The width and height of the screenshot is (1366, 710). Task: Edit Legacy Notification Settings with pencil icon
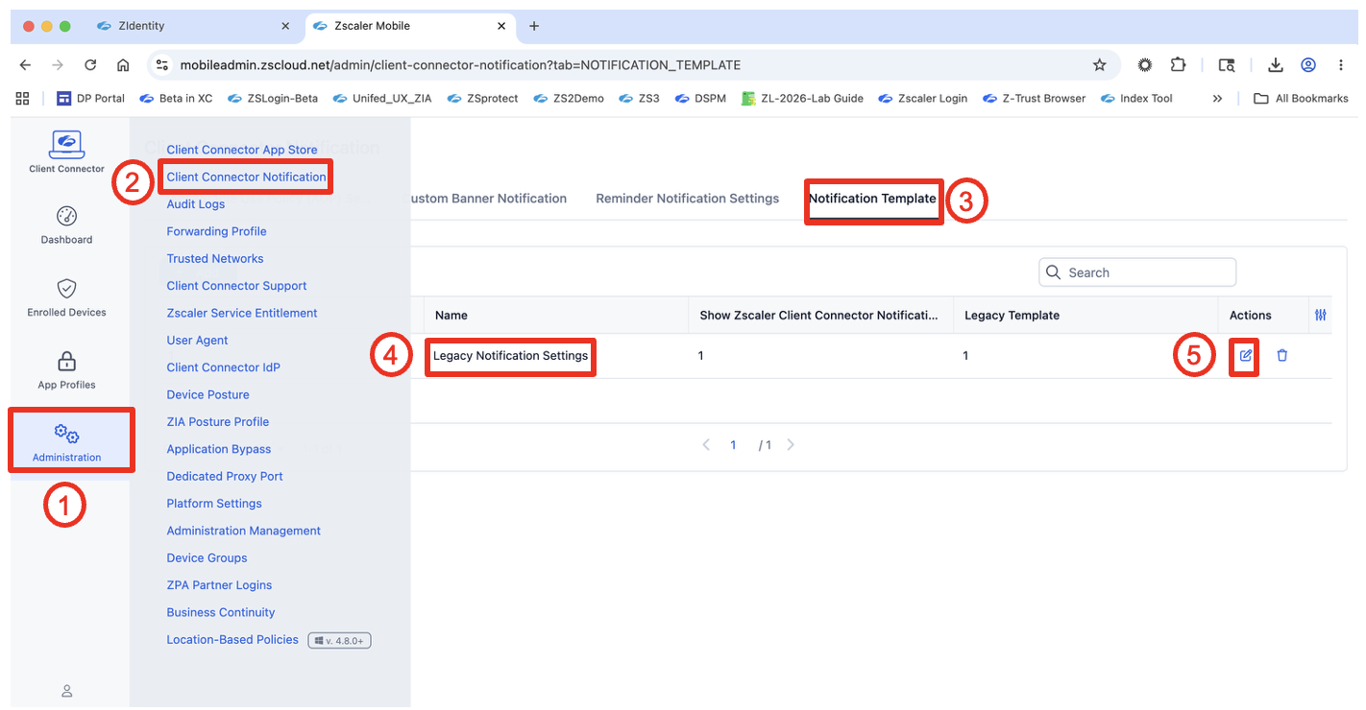point(1246,355)
